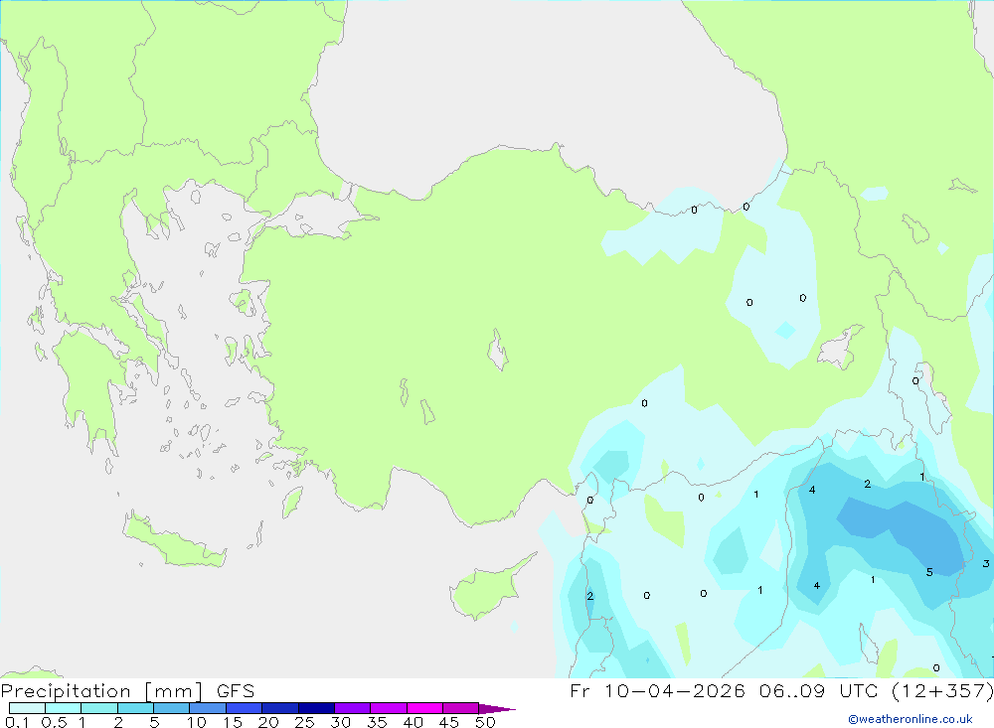
Task: Select the 45–50 mm legend swatch
Action: (x=461, y=708)
